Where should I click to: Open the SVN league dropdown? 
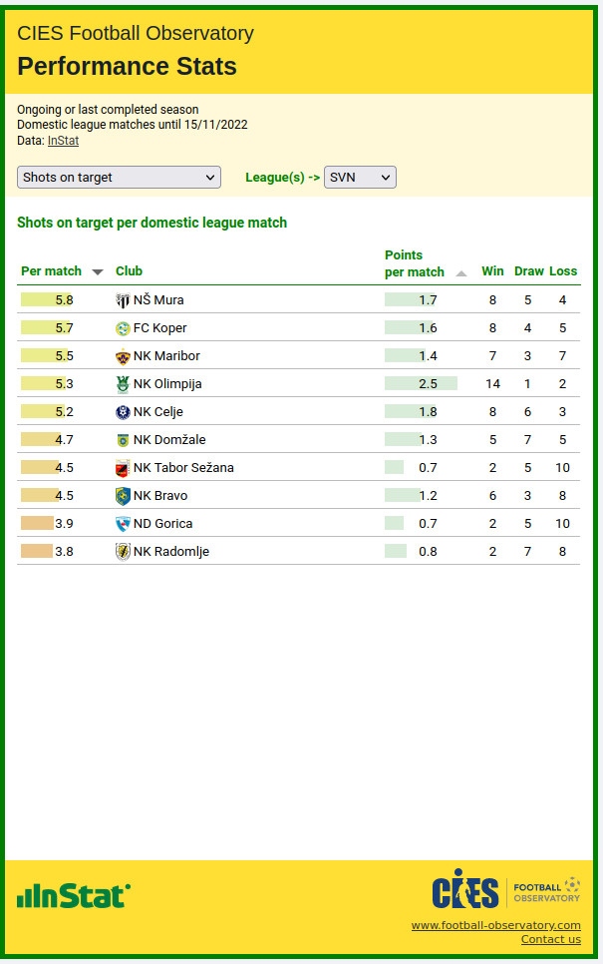click(x=360, y=178)
